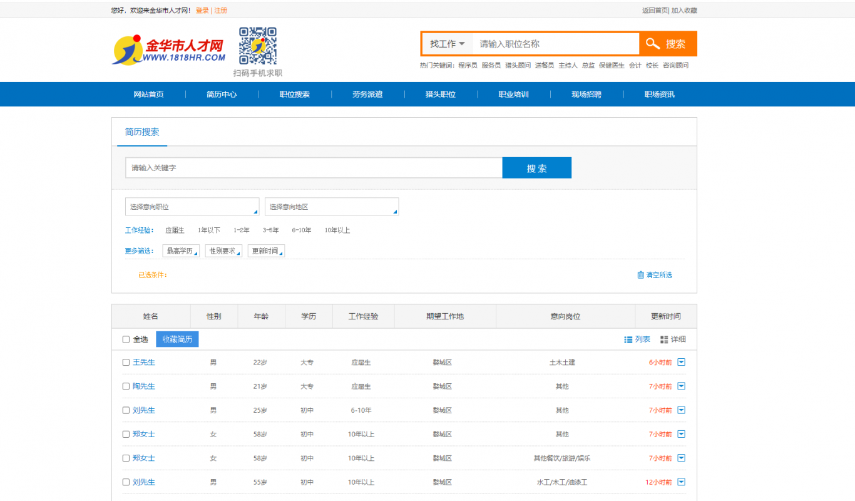
Task: Click hot keyword 程序员
Action: [x=468, y=65]
